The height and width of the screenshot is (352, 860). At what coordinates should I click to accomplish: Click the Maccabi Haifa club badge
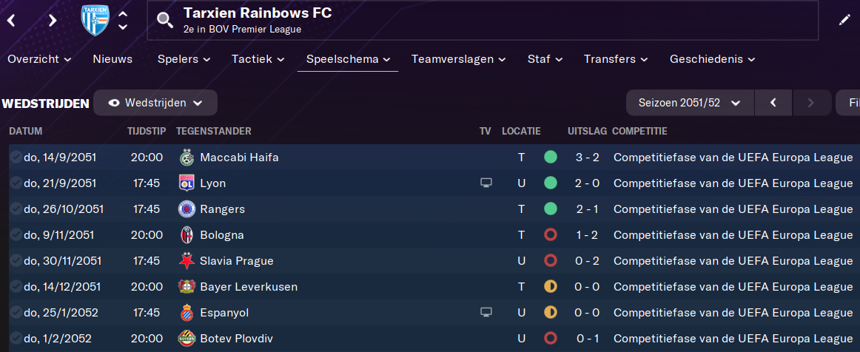(187, 158)
